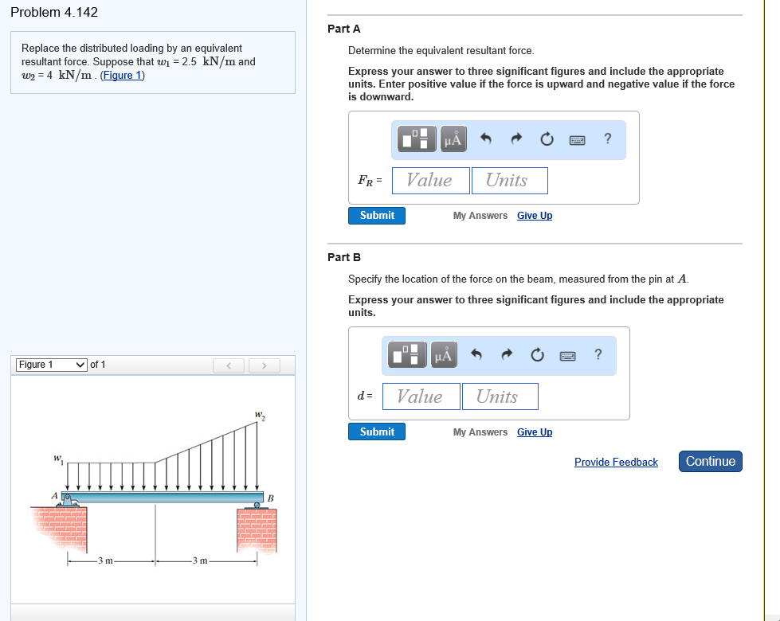Click the FR Value input field
The width and height of the screenshot is (780, 621).
pyautogui.click(x=431, y=181)
